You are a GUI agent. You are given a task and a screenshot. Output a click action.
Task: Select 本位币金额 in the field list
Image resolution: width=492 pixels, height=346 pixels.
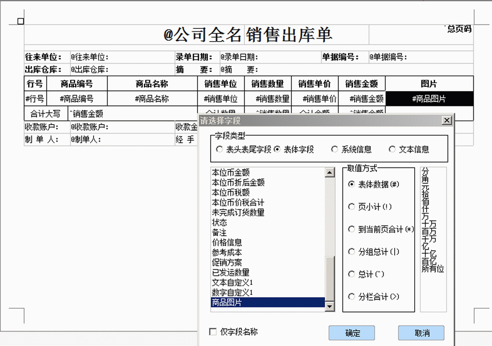[231, 173]
